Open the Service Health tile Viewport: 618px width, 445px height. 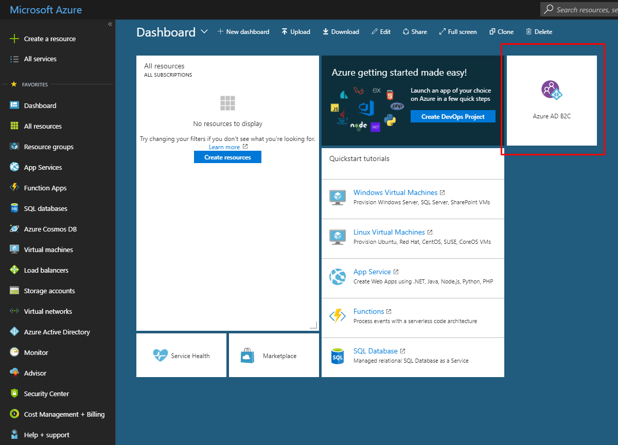(x=181, y=355)
